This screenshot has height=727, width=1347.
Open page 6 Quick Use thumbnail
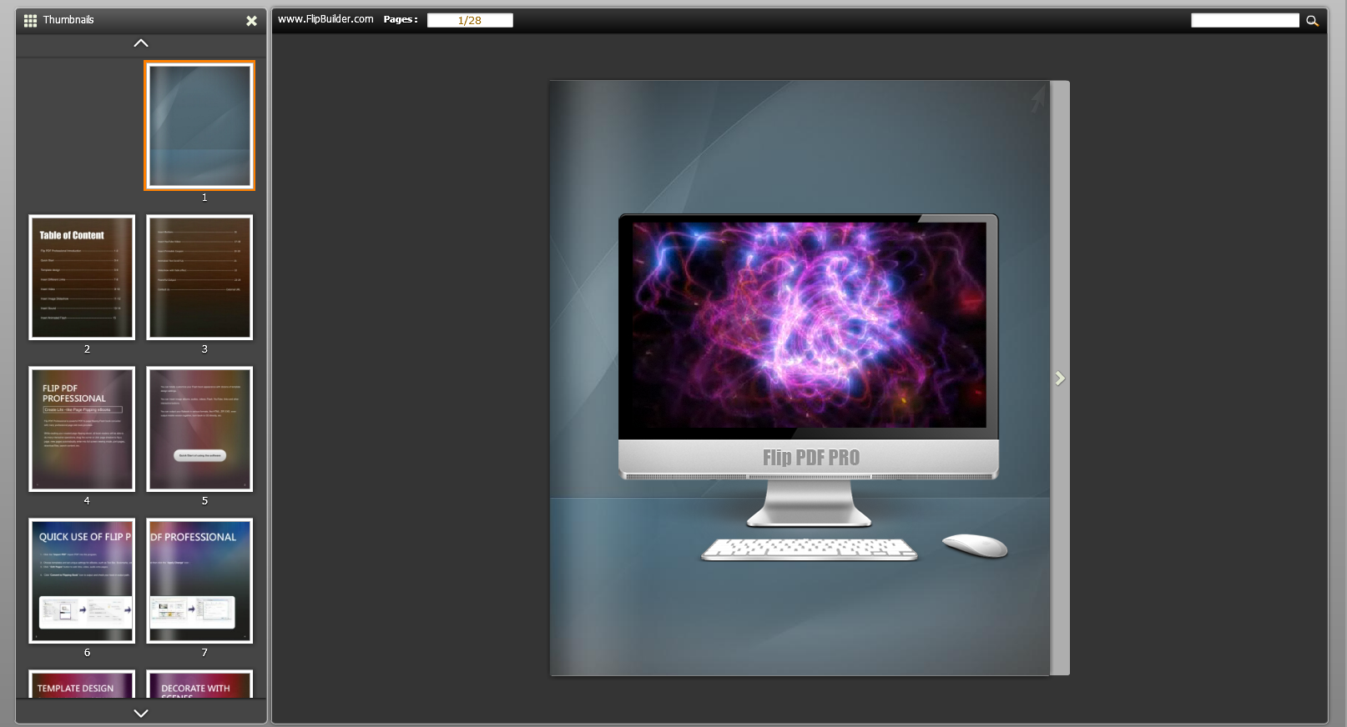coord(82,581)
